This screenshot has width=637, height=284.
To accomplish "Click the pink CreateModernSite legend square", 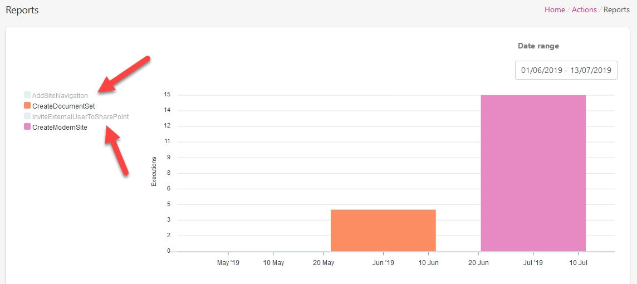I will click(x=27, y=127).
